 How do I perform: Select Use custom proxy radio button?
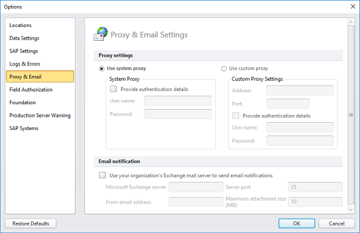[224, 68]
